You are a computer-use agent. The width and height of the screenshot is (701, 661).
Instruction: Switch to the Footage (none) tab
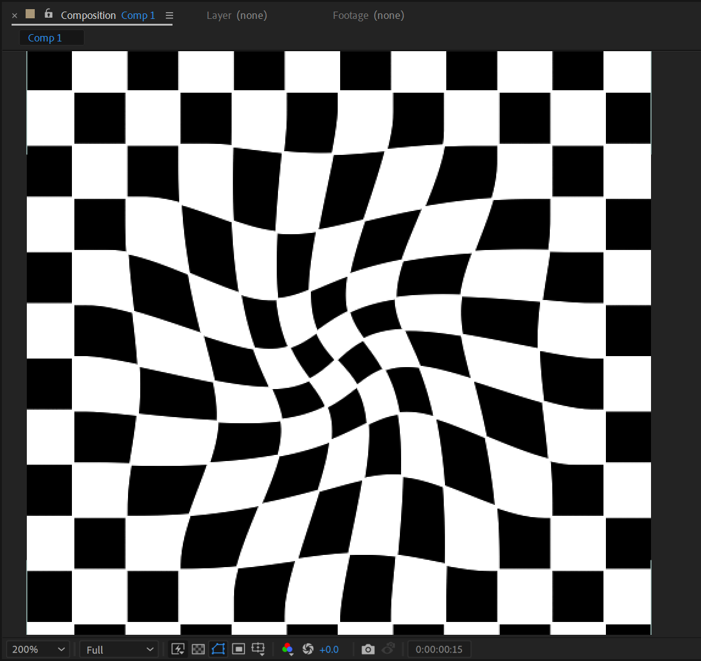click(368, 16)
